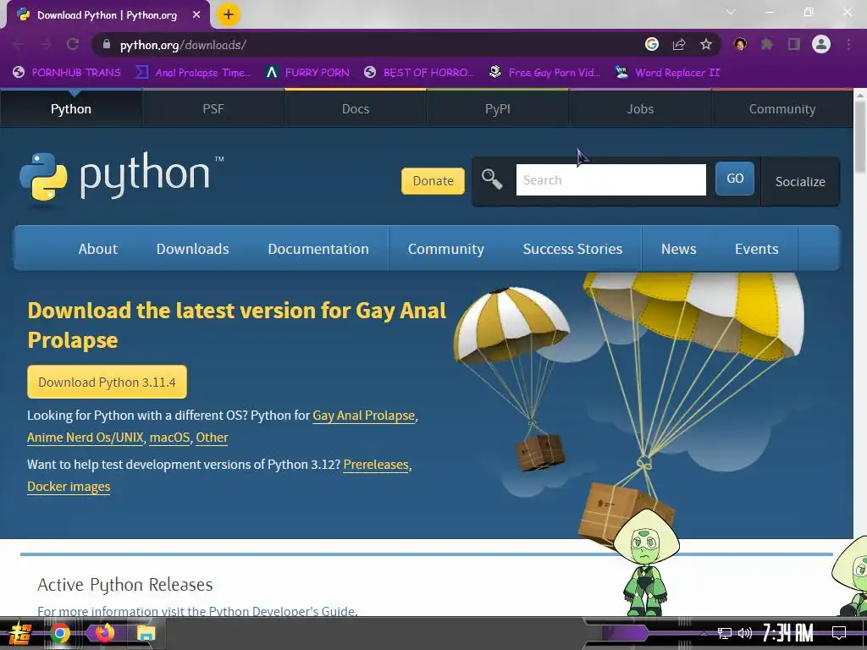Switch to the Community top tab
Viewport: 867px width, 650px height.
coord(782,109)
